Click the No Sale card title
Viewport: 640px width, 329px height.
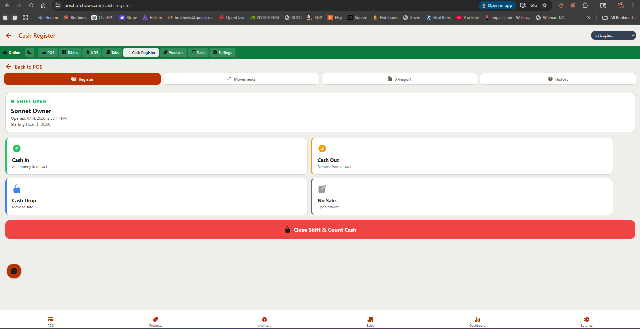[327, 201]
